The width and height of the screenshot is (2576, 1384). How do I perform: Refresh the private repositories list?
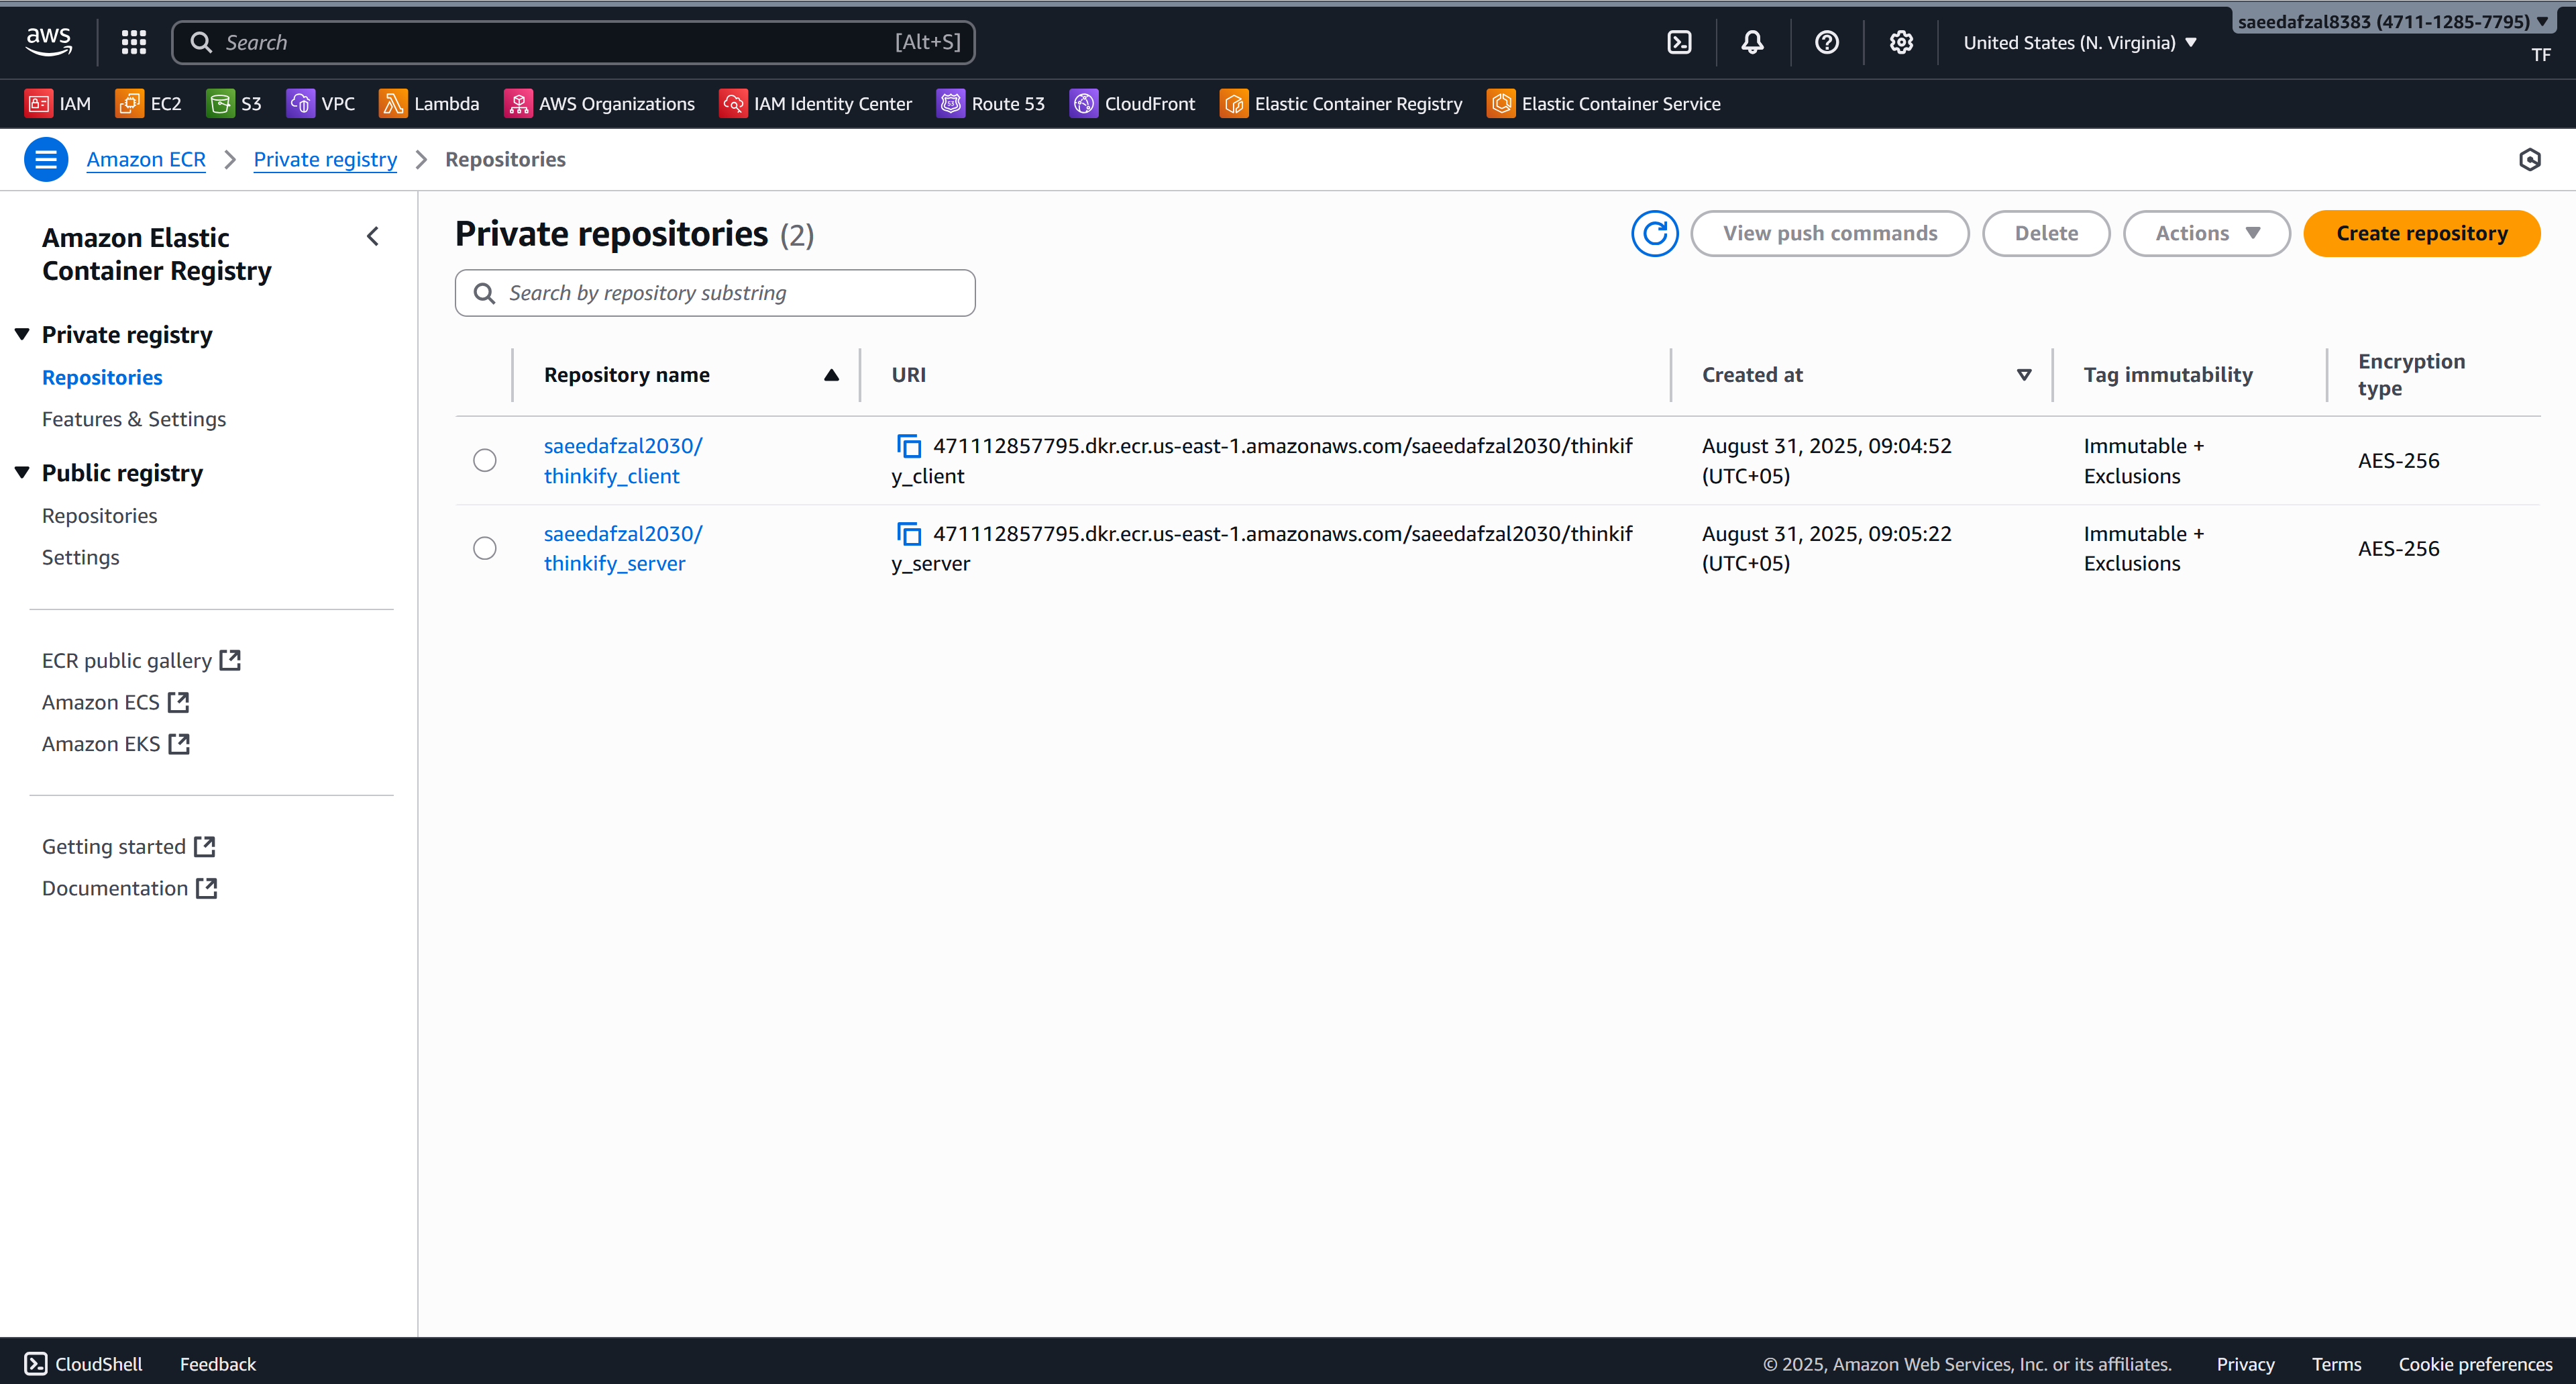coord(1654,232)
